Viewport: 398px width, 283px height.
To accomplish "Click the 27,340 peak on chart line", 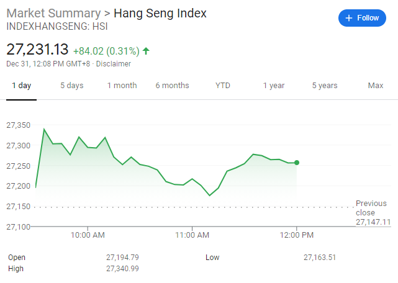I will [44, 129].
